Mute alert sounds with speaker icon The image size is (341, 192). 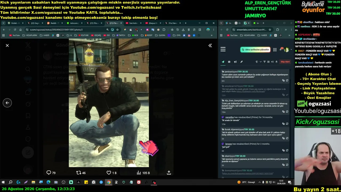point(272,62)
